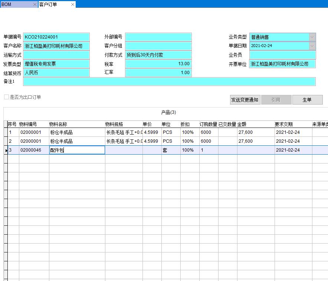Click the 付款方式 field showing 货到后30天内付款
The image size is (328, 281).
158,54
